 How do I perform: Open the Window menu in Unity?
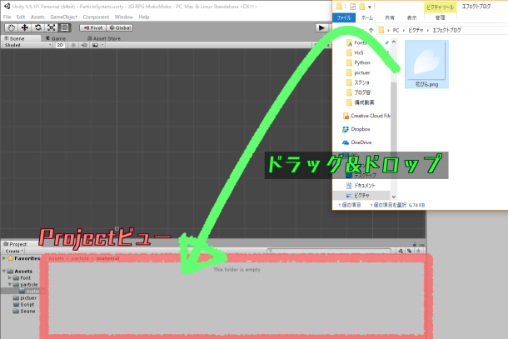coord(124,17)
